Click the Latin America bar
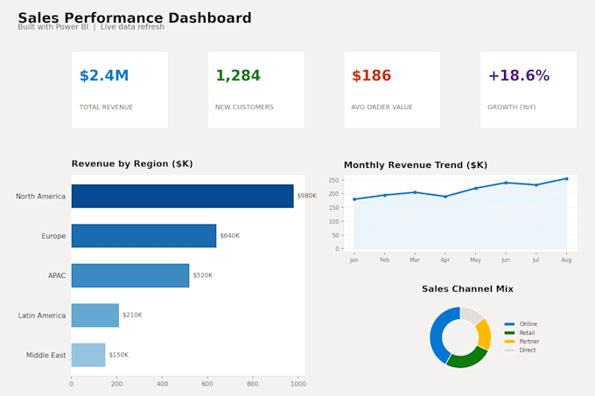Screen dimensions: 595x396 (x=95, y=316)
